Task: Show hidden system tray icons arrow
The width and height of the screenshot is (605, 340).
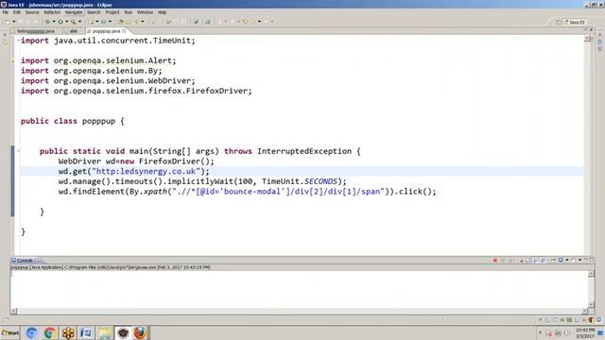Action: click(540, 333)
